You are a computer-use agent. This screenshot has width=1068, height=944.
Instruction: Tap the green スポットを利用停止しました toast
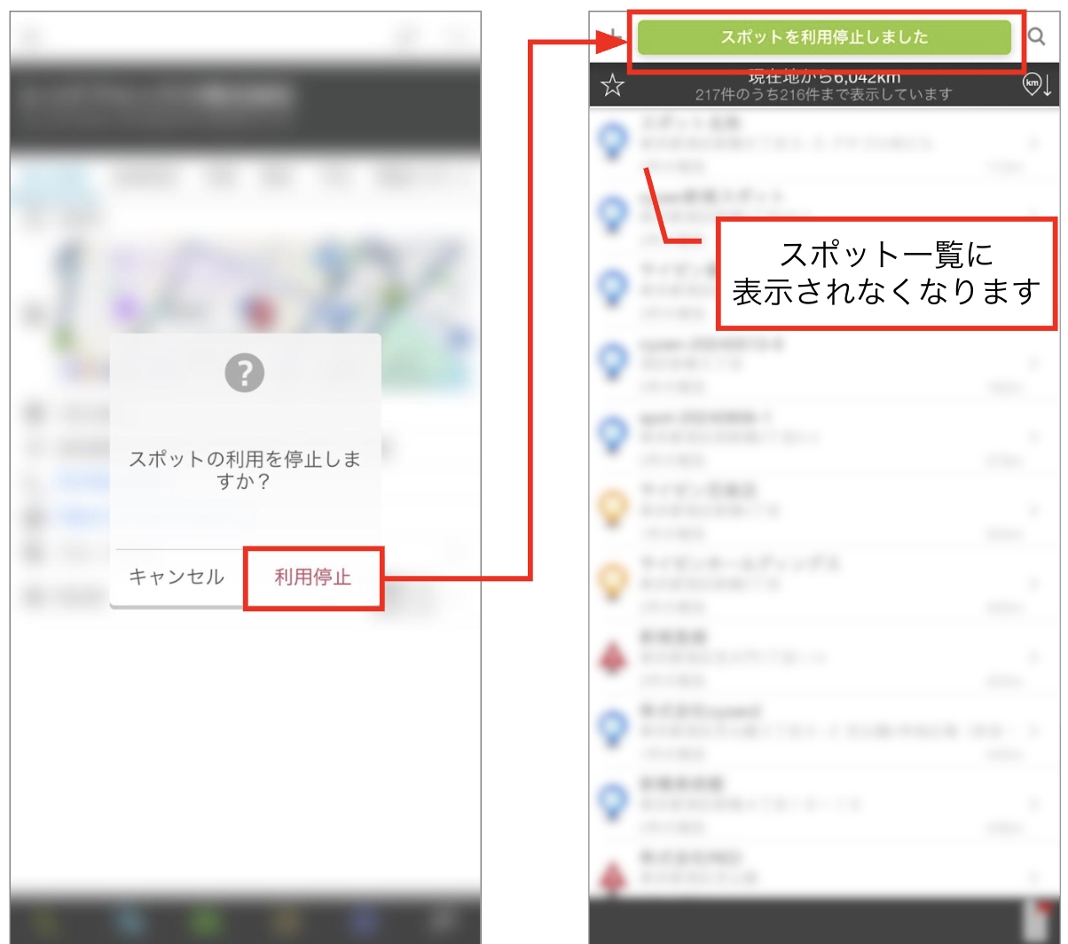(824, 37)
